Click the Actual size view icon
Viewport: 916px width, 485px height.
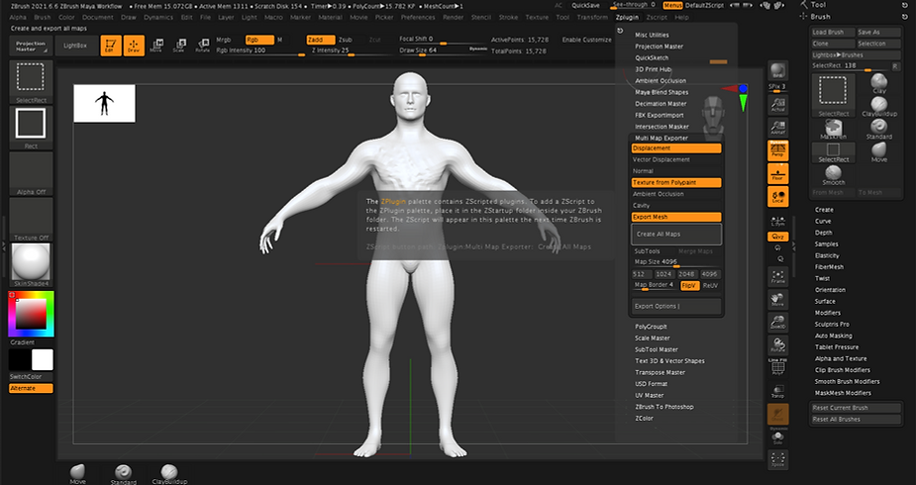(x=777, y=105)
